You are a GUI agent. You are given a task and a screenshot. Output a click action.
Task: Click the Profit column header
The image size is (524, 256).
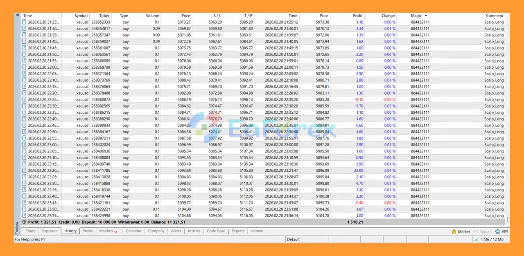click(357, 16)
